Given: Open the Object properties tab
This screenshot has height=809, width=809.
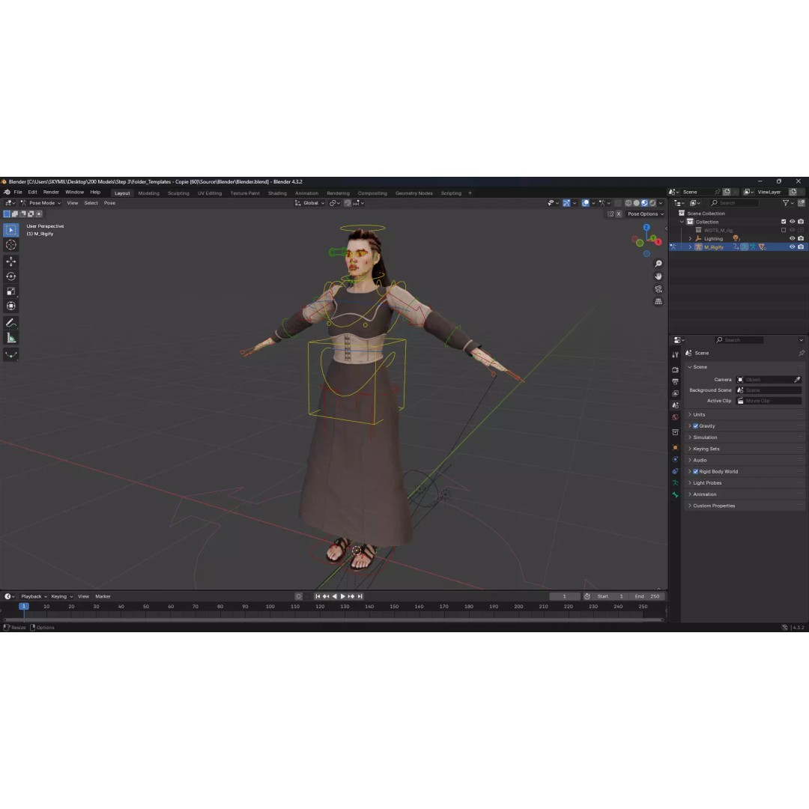Looking at the screenshot, I should click(675, 447).
